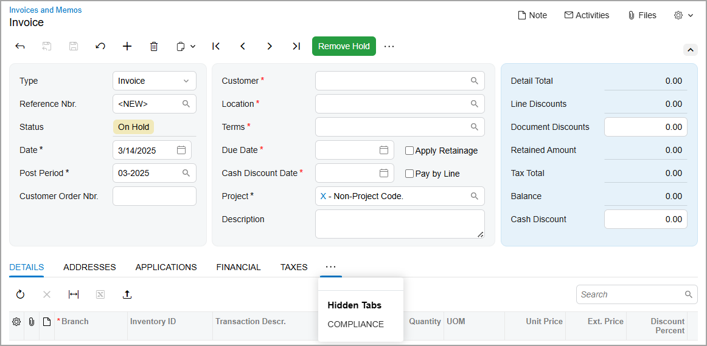Switch to the Financial tab
Screen dimensions: 707x346
click(239, 267)
